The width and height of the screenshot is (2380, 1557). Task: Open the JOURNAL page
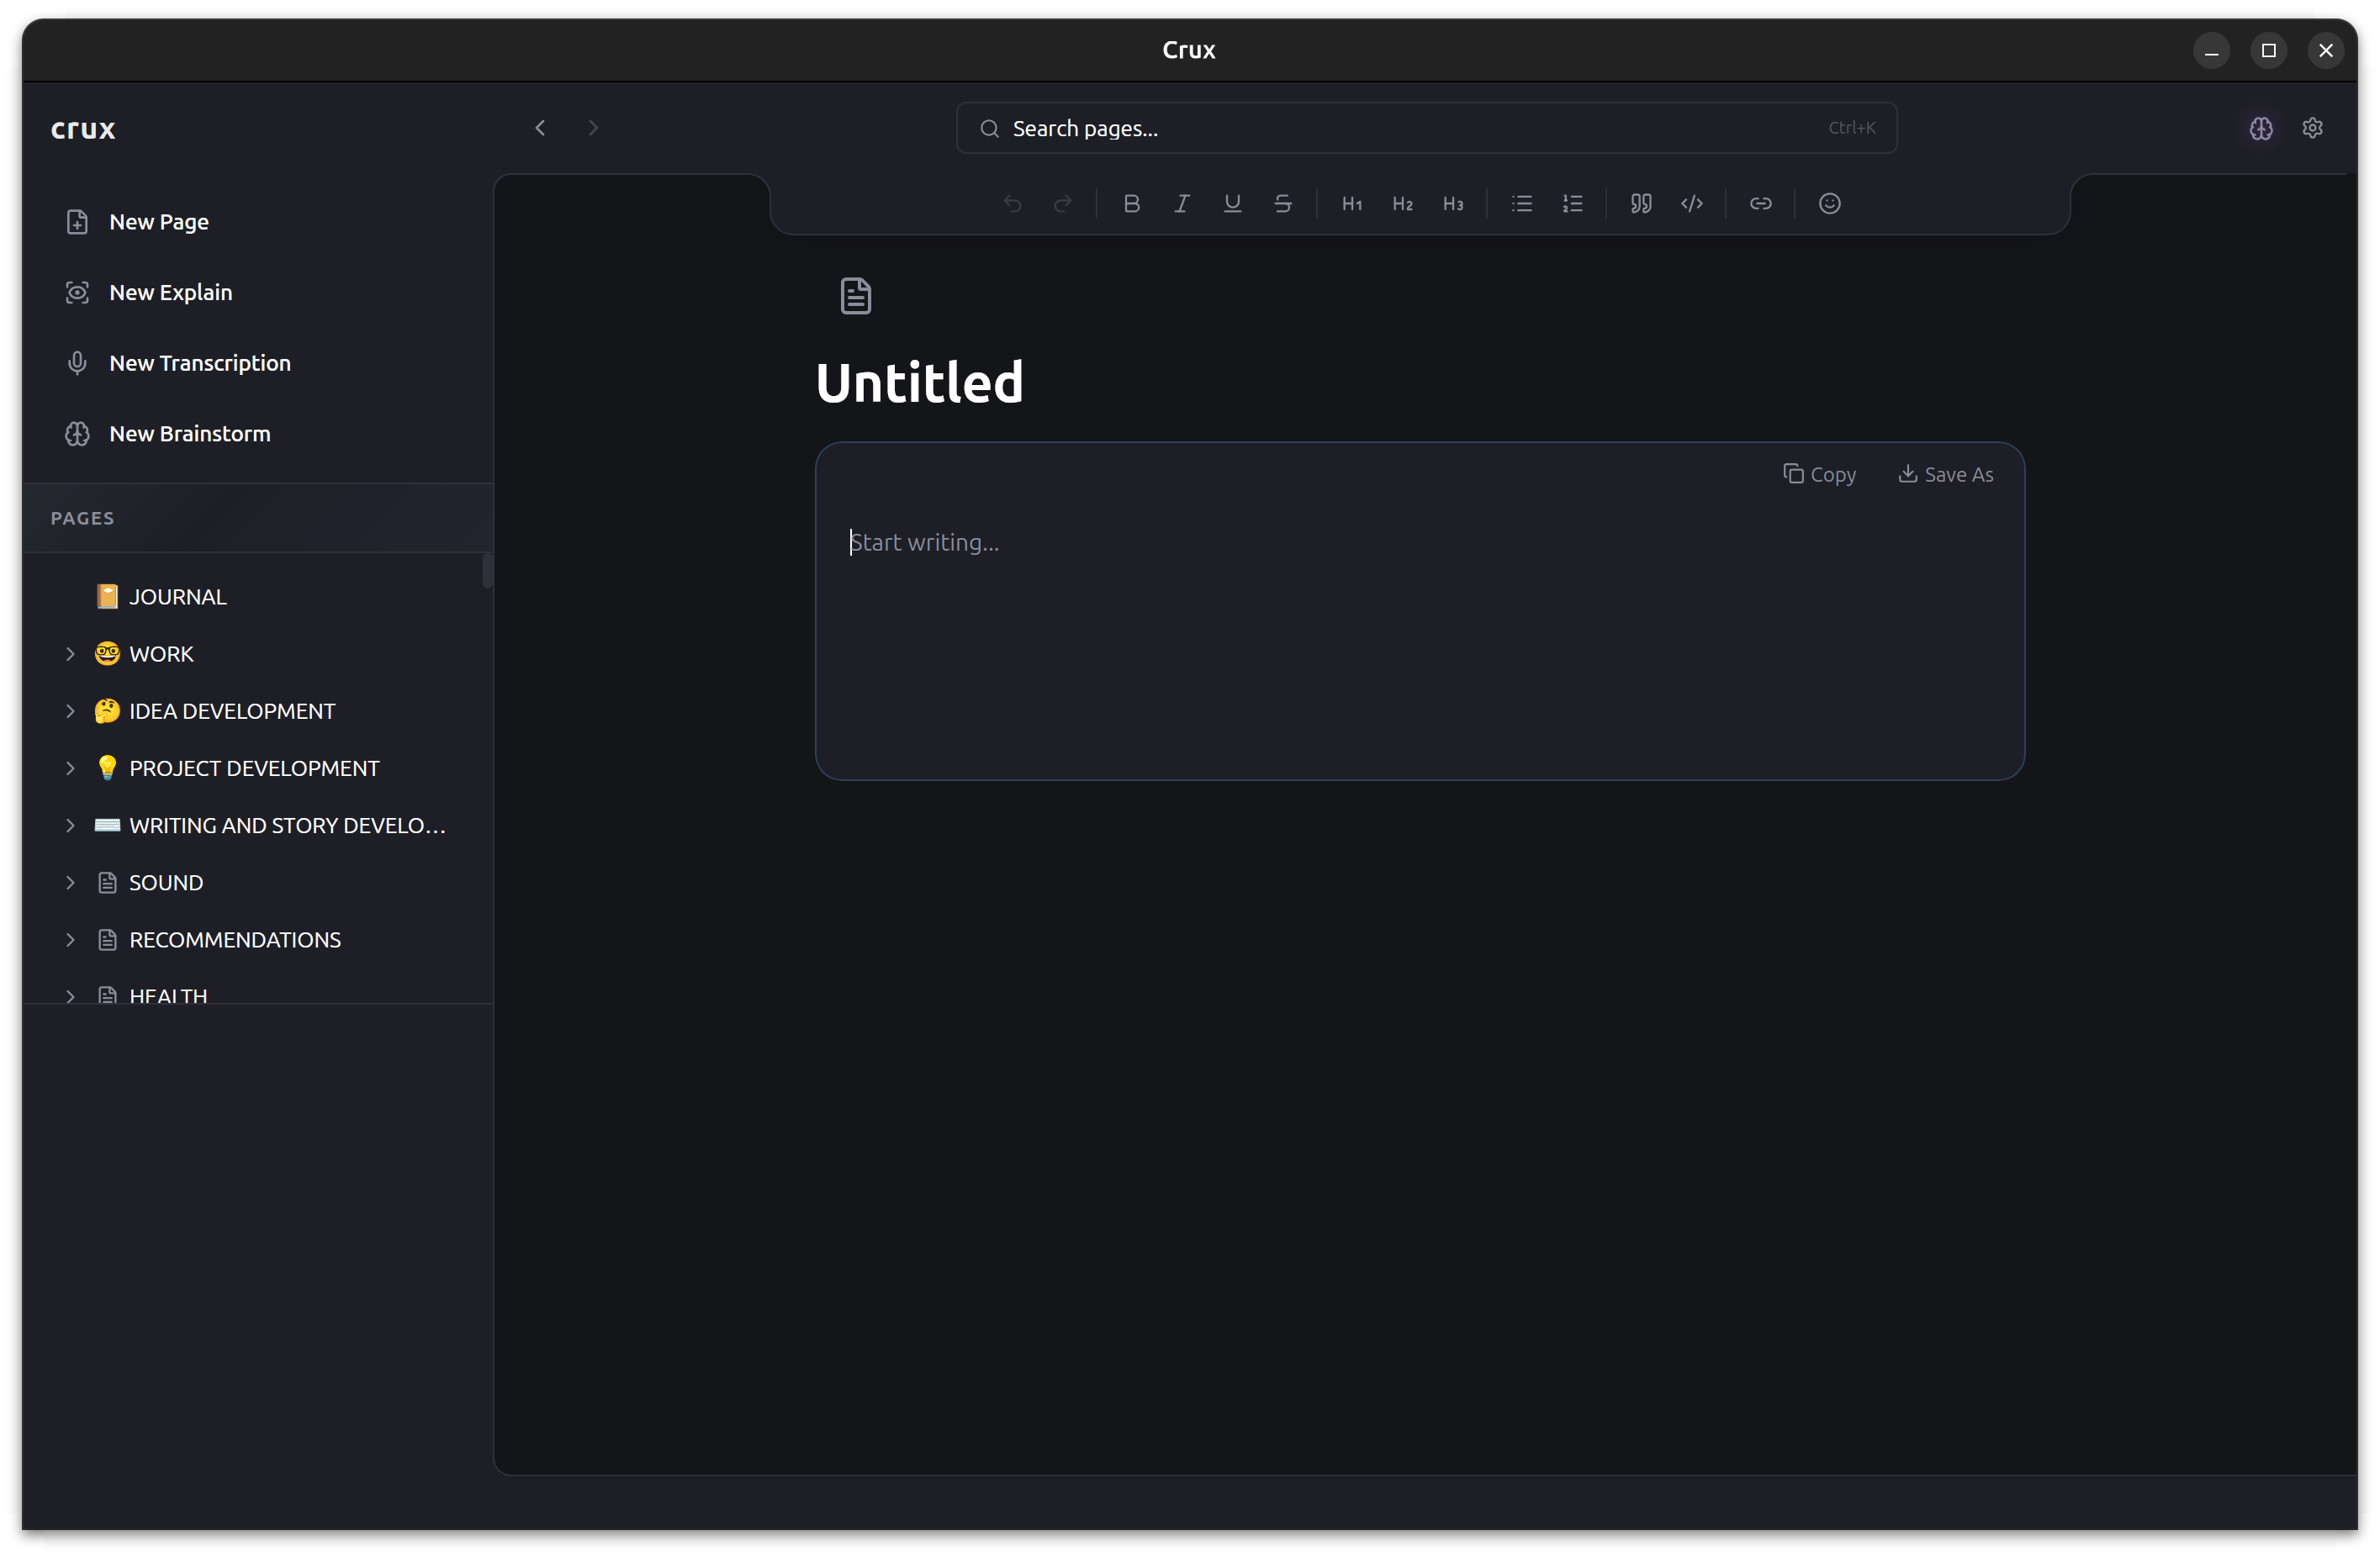[x=177, y=597]
